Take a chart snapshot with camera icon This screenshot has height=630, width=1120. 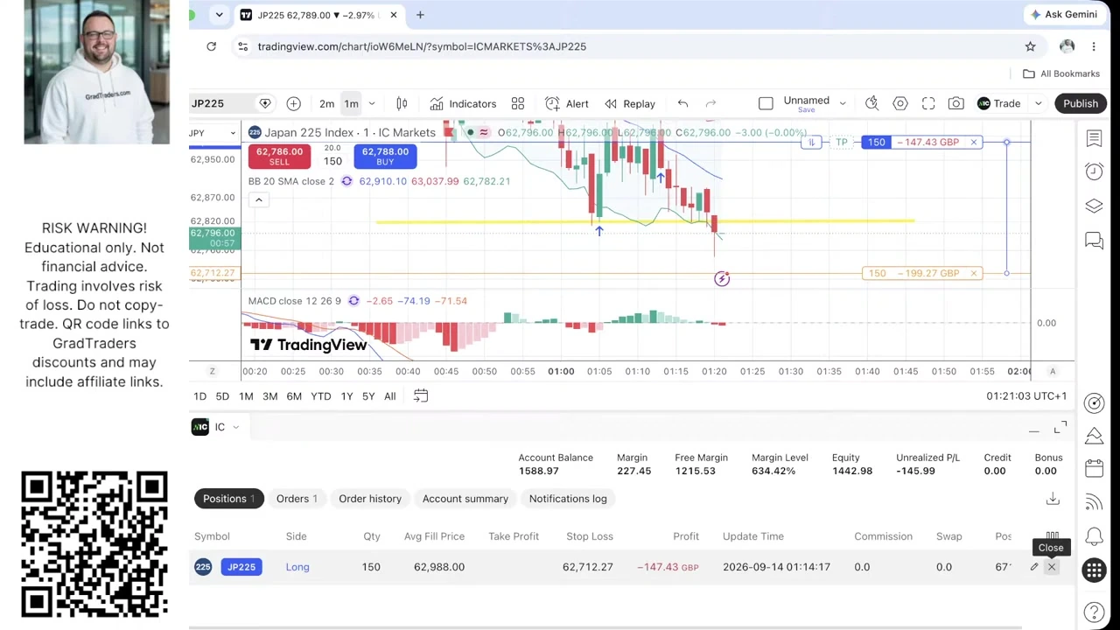click(956, 104)
